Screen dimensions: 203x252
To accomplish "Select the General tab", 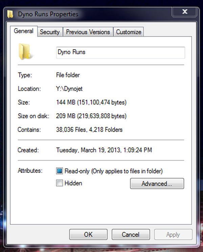I will point(24,31).
